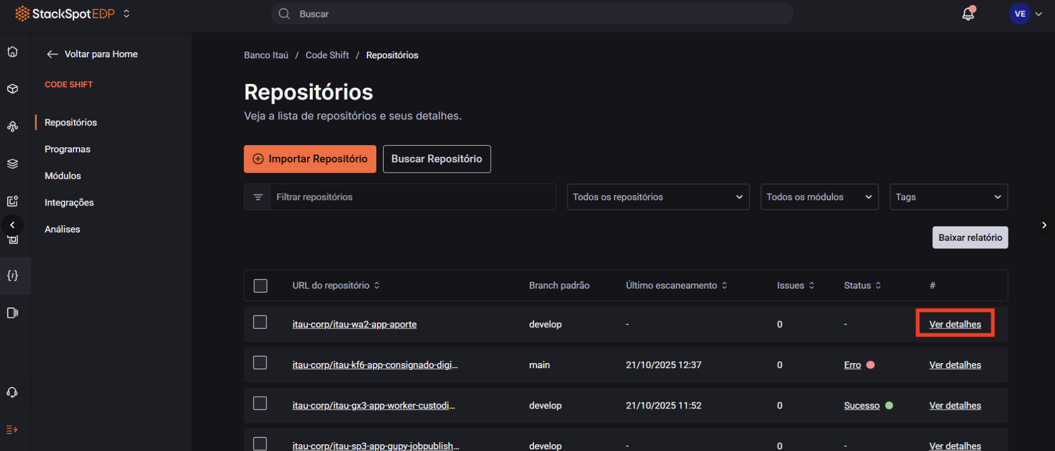Viewport: 1055px width, 451px height.
Task: Go to Programas in sidebar menu
Action: tap(67, 149)
